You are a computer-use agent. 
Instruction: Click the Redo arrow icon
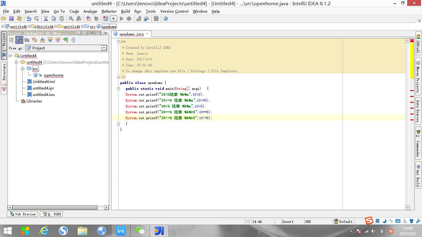coord(36,19)
